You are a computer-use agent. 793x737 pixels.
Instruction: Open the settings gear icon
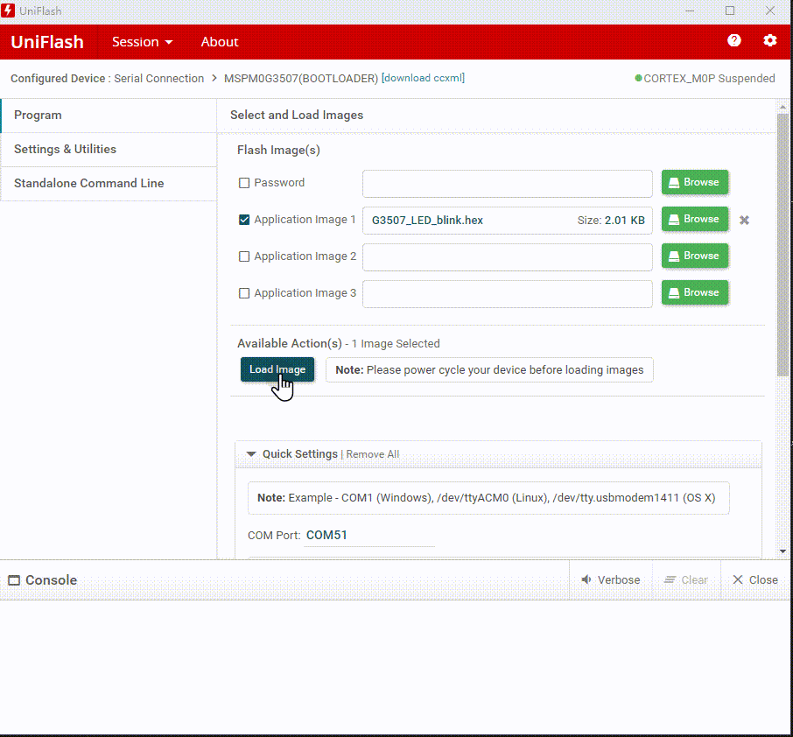pos(769,40)
